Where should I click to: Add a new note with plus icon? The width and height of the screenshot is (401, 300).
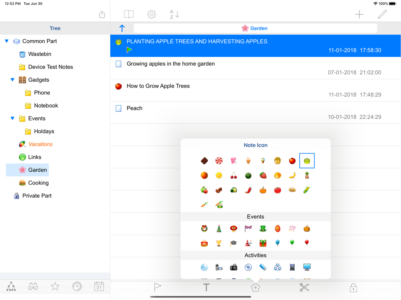(x=359, y=14)
